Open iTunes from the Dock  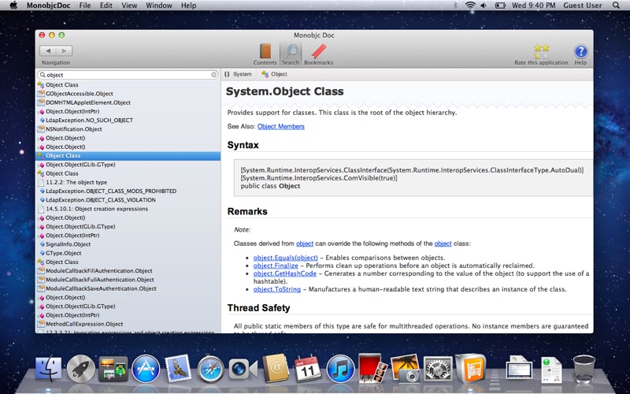tap(340, 369)
